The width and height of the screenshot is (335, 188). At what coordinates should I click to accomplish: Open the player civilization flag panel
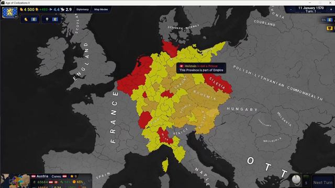tap(9, 13)
